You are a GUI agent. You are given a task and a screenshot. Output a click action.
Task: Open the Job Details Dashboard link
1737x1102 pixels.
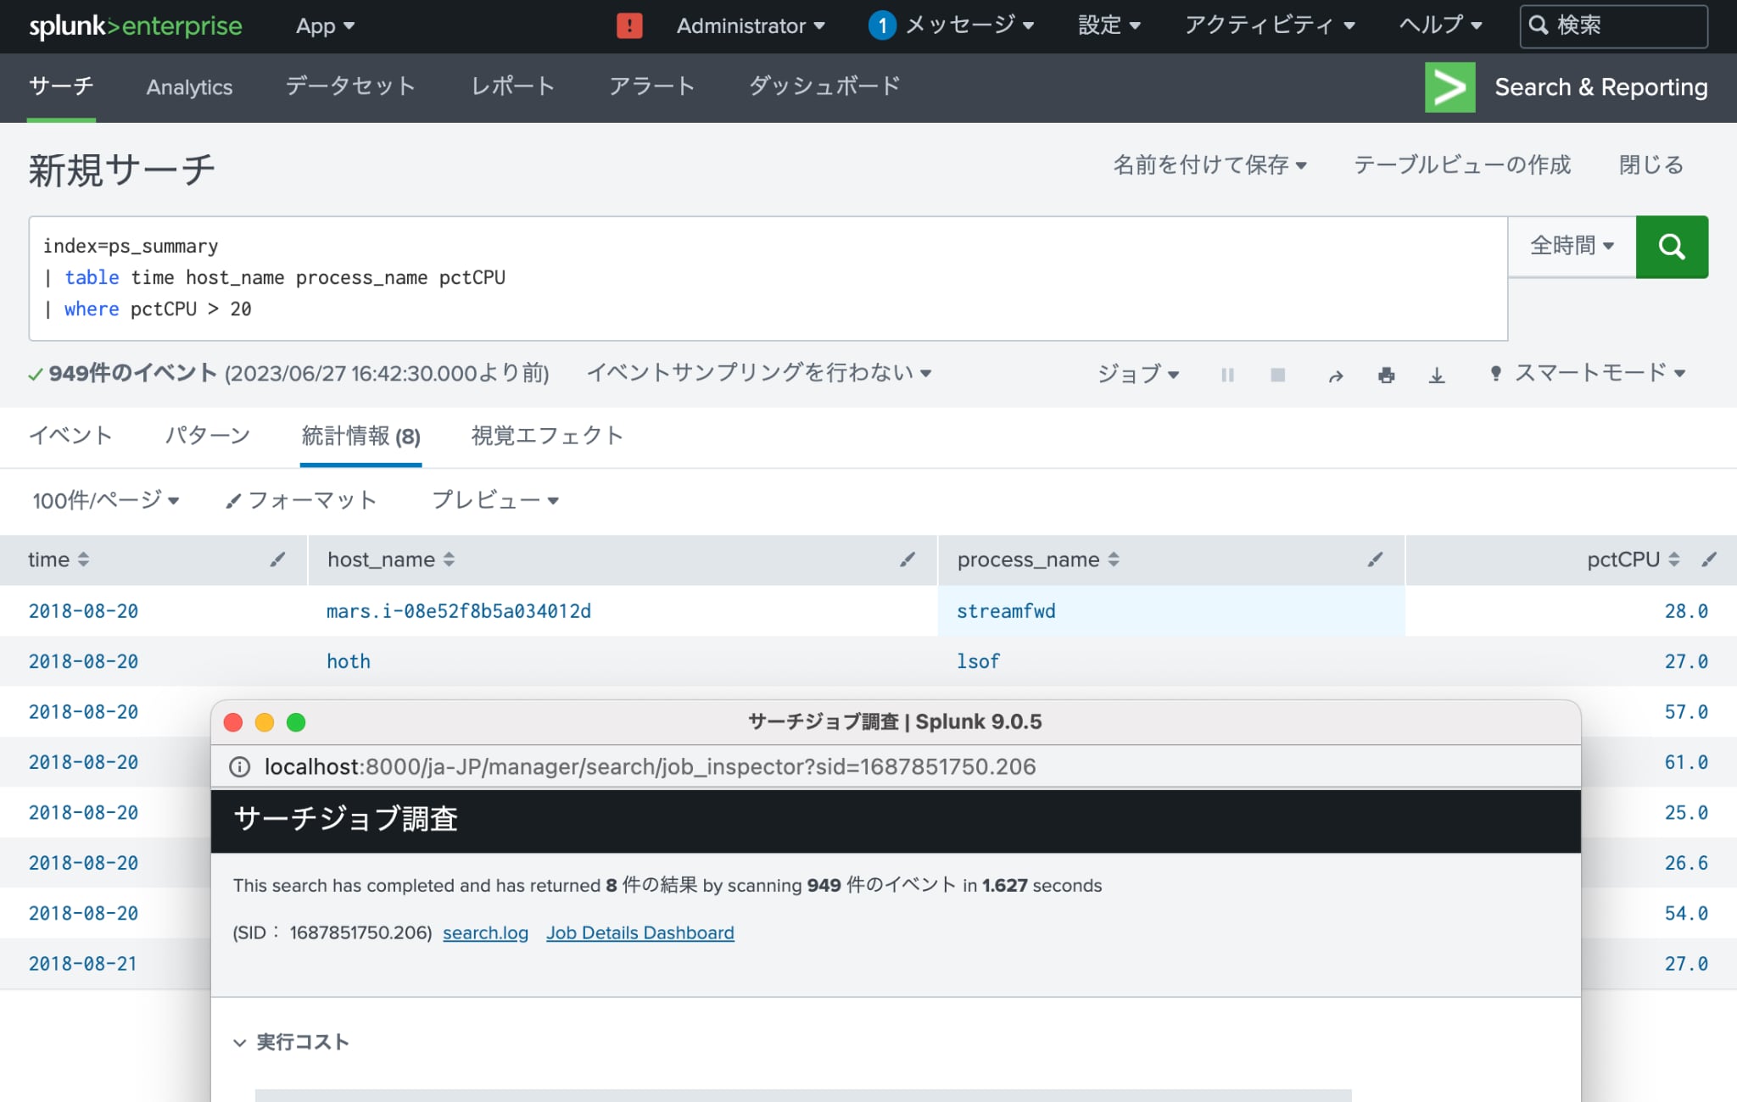point(640,932)
